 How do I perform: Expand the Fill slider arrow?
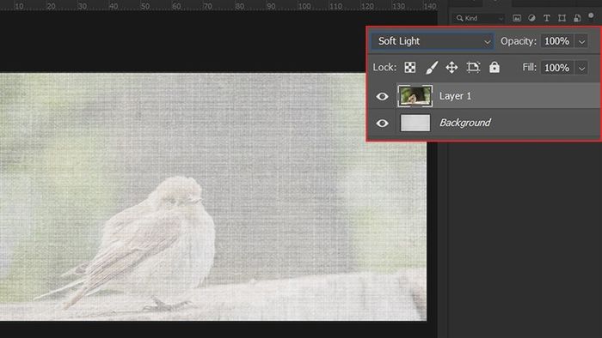click(581, 68)
